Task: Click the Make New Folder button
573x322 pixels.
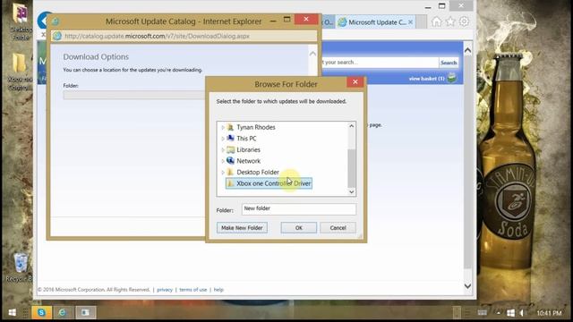Action: pyautogui.click(x=242, y=228)
